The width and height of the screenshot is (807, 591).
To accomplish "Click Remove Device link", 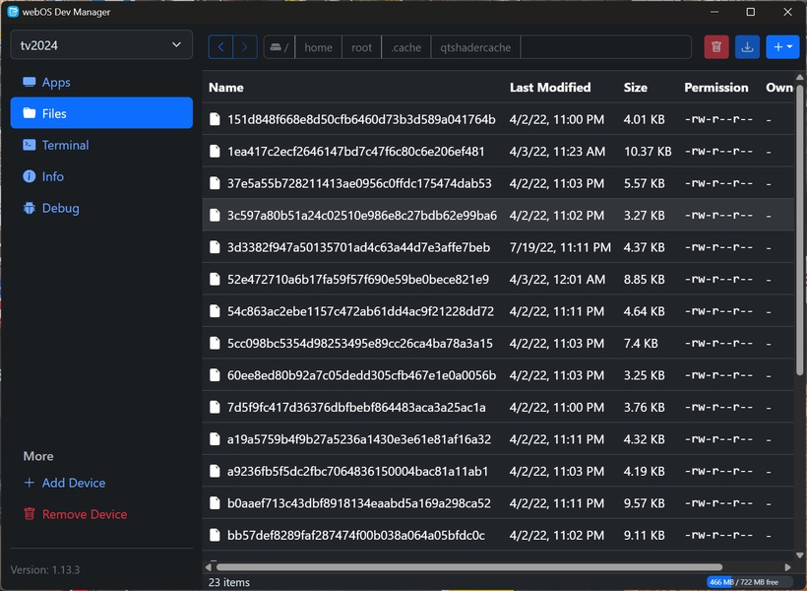I will [x=84, y=514].
